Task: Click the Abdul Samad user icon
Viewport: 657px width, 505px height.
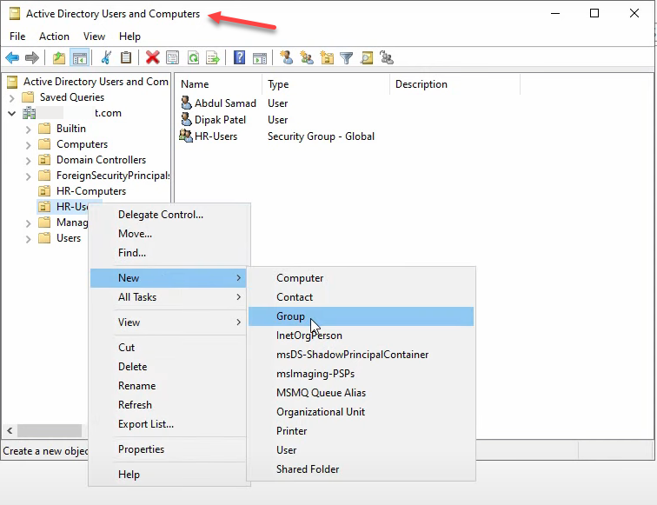Action: click(x=186, y=103)
